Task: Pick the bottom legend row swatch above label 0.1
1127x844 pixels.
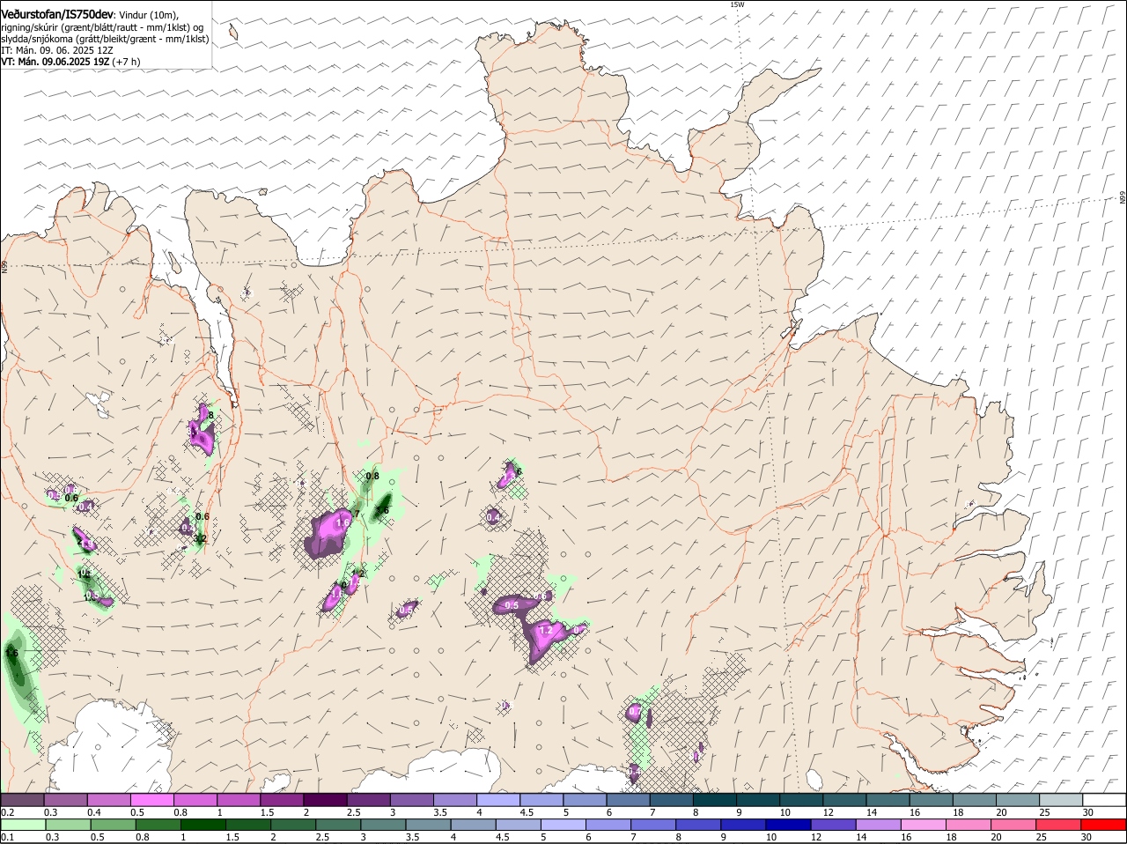Action: click(23, 825)
